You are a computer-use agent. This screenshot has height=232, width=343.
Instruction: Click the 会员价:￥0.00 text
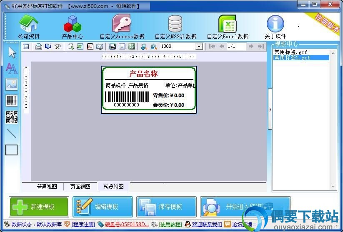click(x=168, y=105)
